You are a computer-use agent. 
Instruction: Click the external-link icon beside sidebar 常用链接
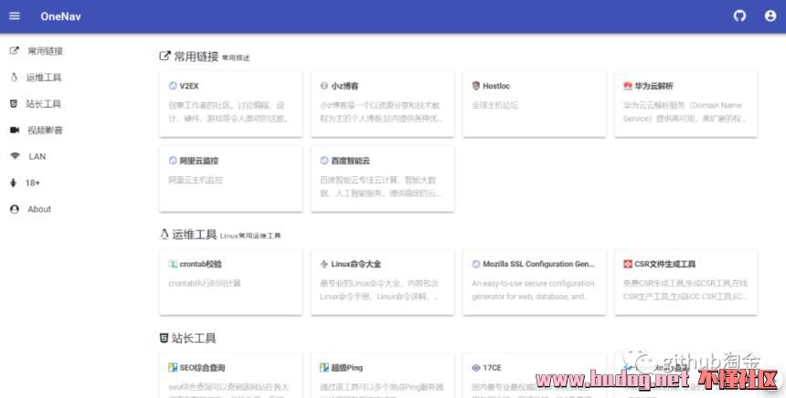coord(15,50)
